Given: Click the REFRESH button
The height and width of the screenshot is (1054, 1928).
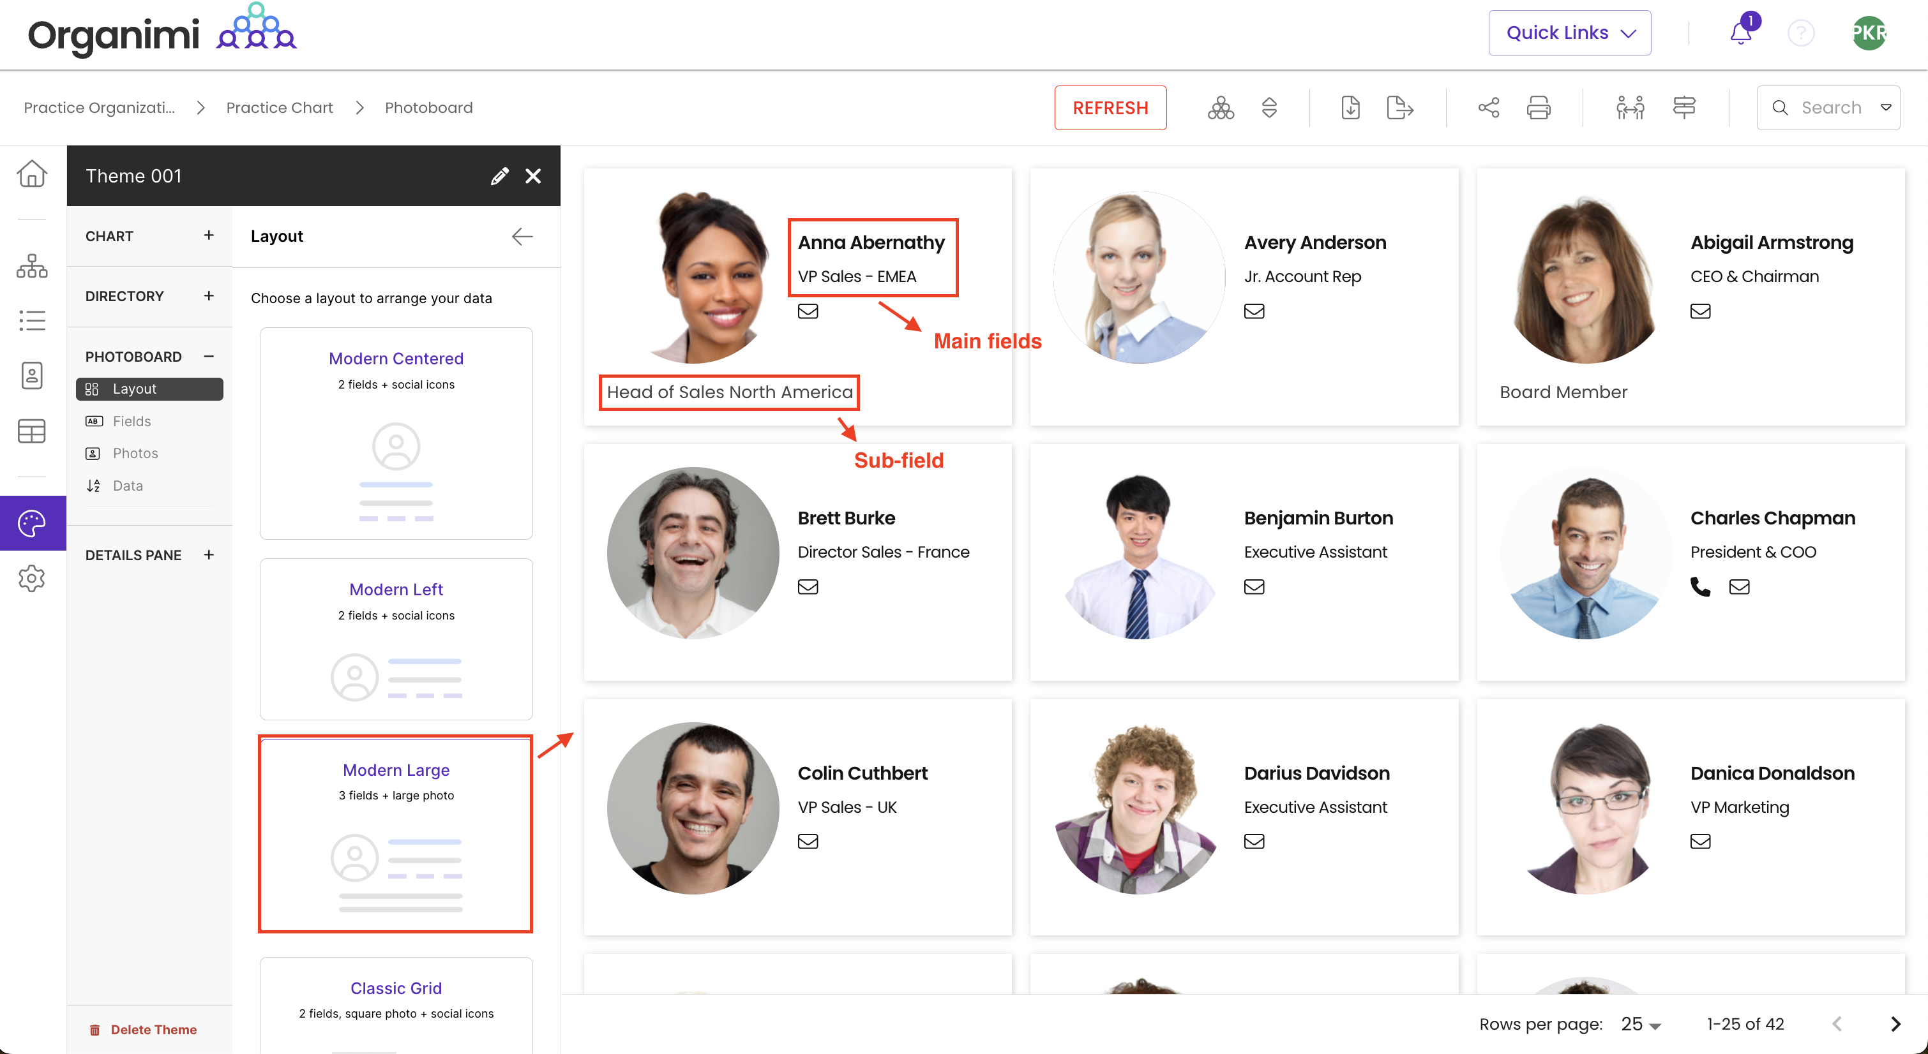Looking at the screenshot, I should pos(1110,108).
